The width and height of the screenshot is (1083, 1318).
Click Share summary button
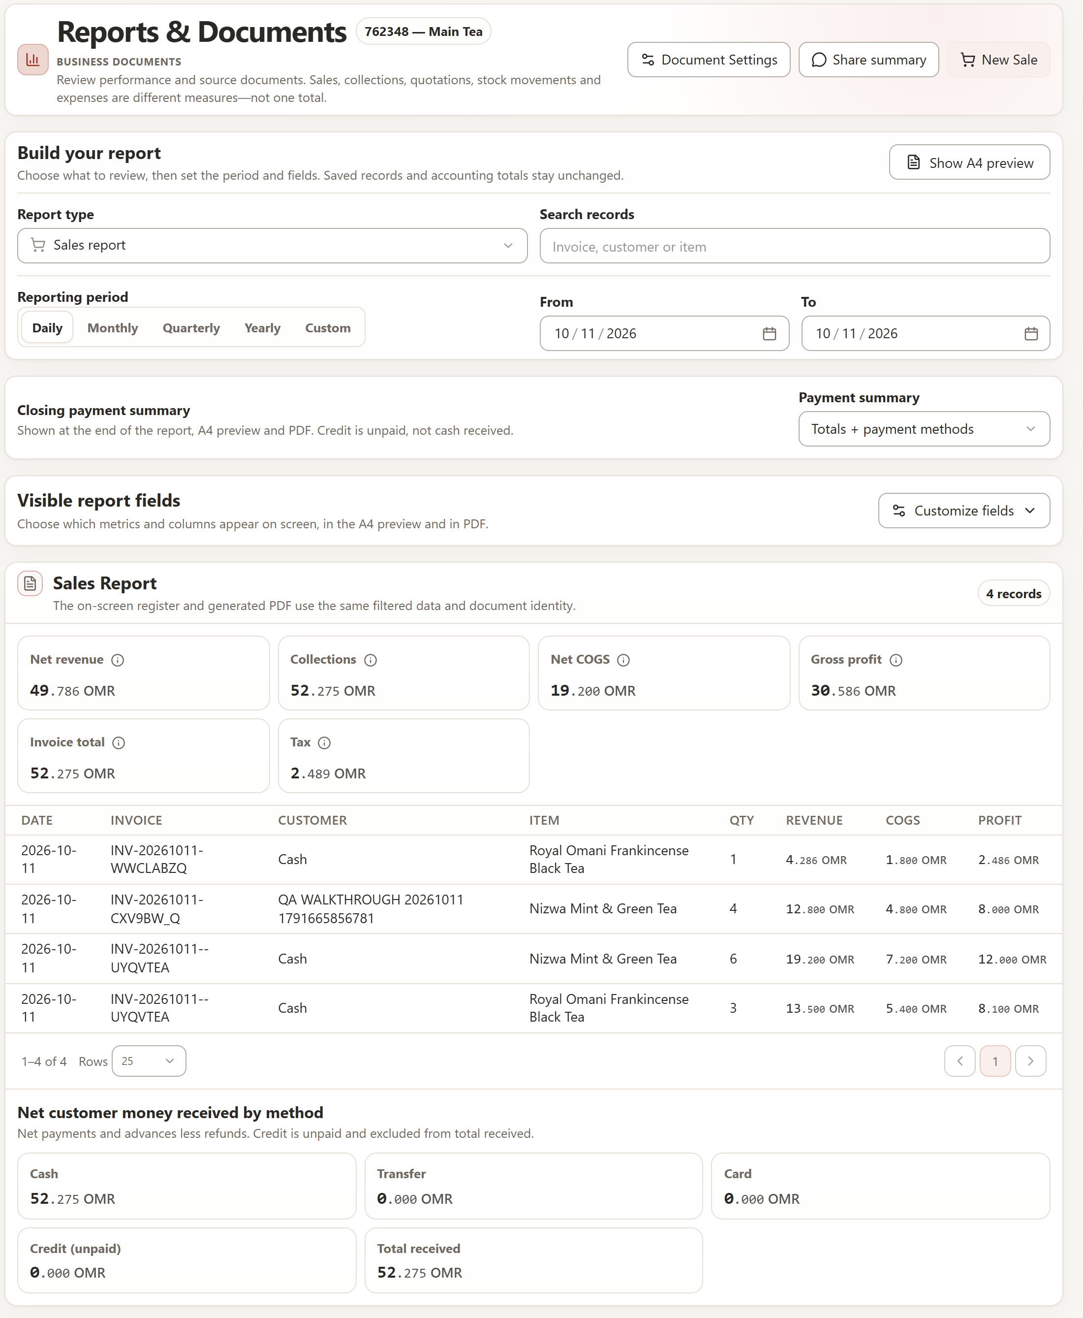click(x=868, y=60)
